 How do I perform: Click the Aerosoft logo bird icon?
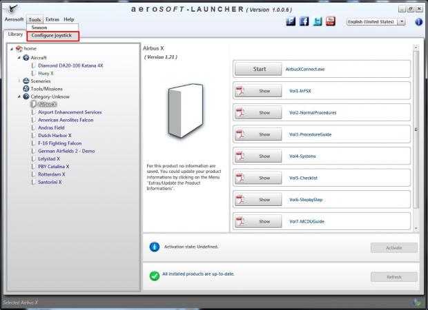[x=12, y=9]
